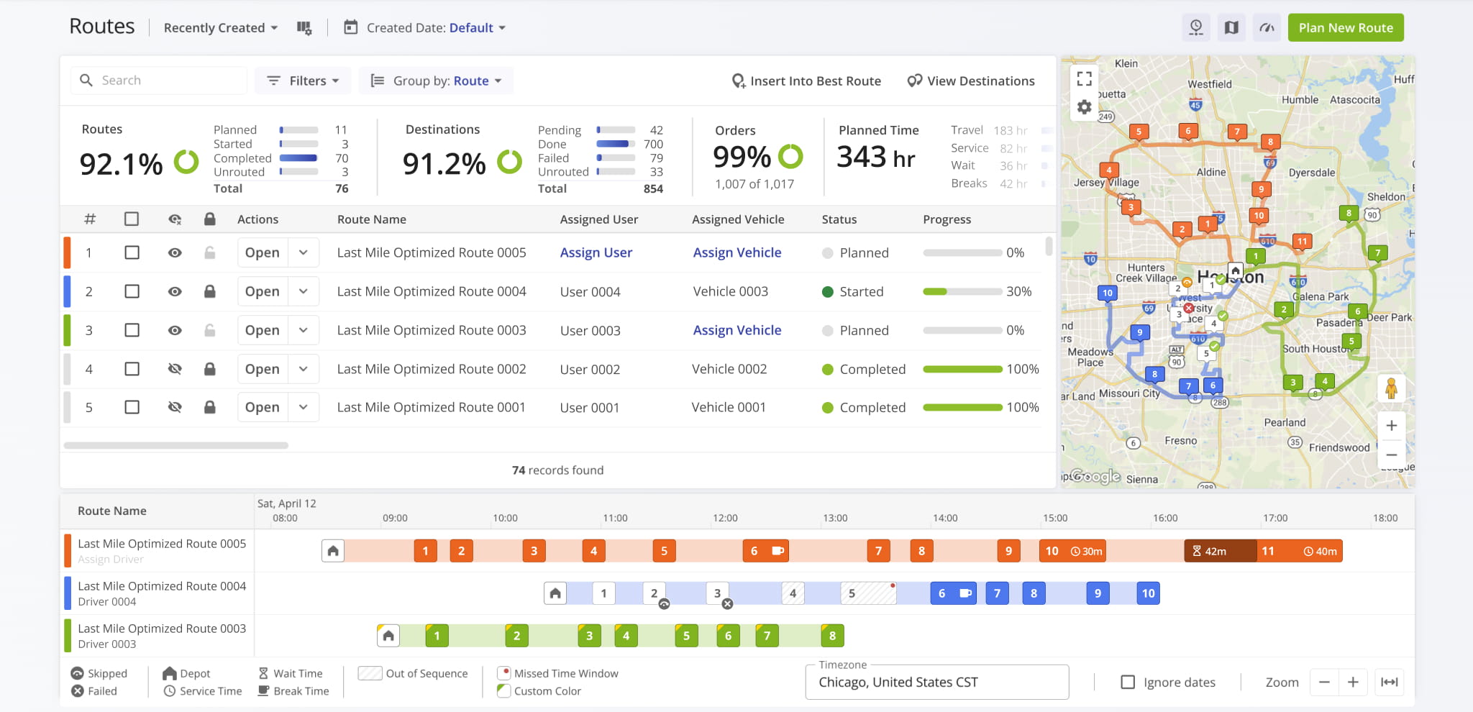Open Route 0002 with its Open button
Screen dimensions: 1473x712
(x=263, y=369)
